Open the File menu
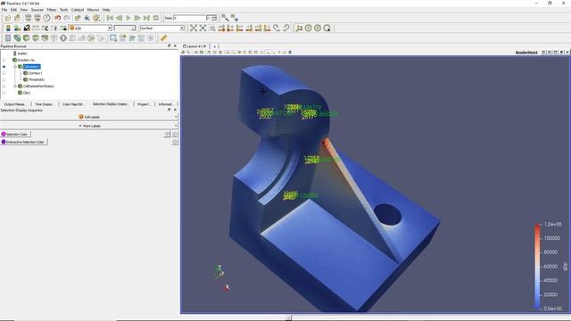 [4, 10]
